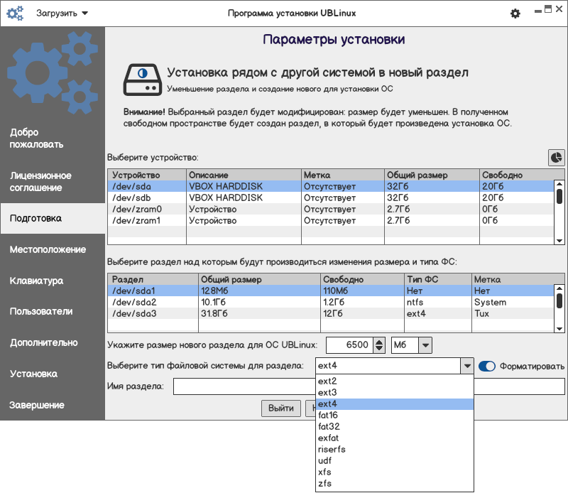Select the /dev/sda device row
This screenshot has height=493, width=568.
[331, 186]
